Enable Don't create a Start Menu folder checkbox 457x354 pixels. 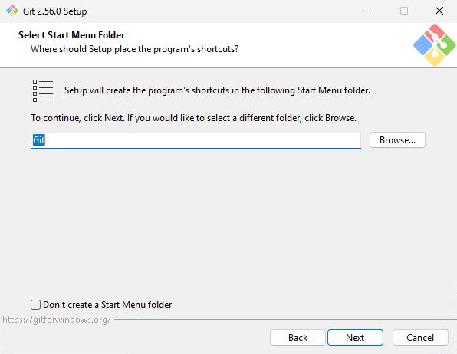coord(35,305)
